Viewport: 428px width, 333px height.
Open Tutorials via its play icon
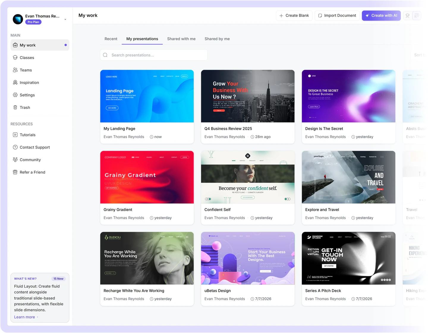tap(15, 135)
